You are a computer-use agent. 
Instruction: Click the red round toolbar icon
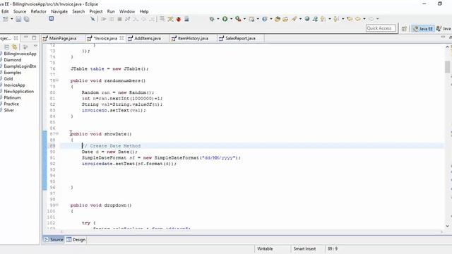click(179, 19)
